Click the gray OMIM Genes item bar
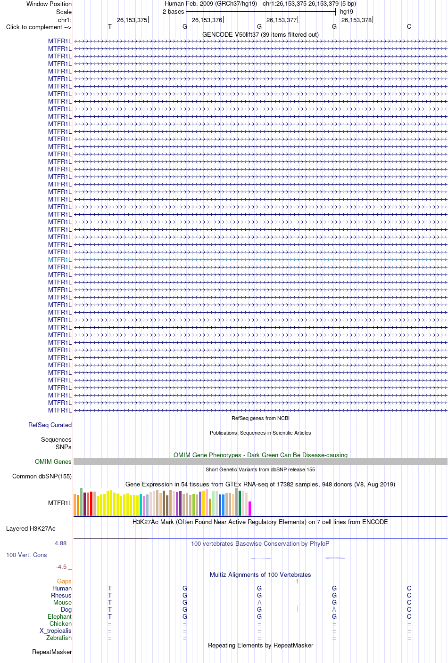The height and width of the screenshot is (663, 448). [260, 461]
